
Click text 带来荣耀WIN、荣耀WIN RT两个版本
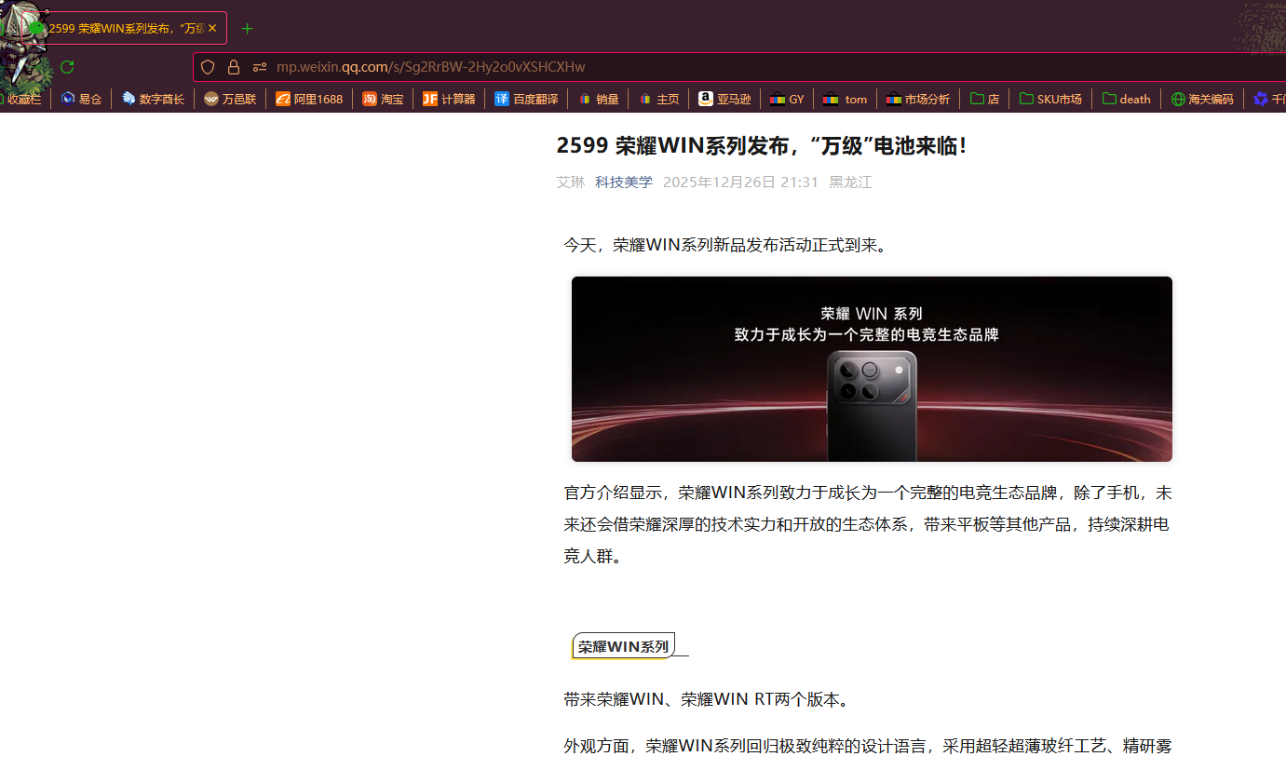tap(707, 699)
